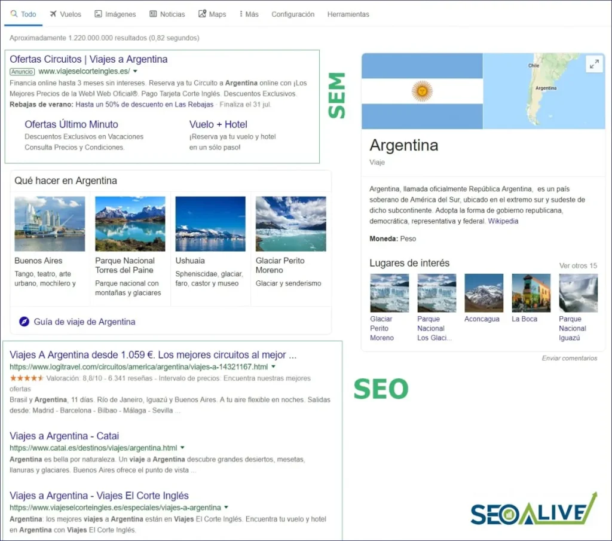Switch to the Herramientas menu item
Image resolution: width=612 pixels, height=541 pixels.
coord(348,14)
